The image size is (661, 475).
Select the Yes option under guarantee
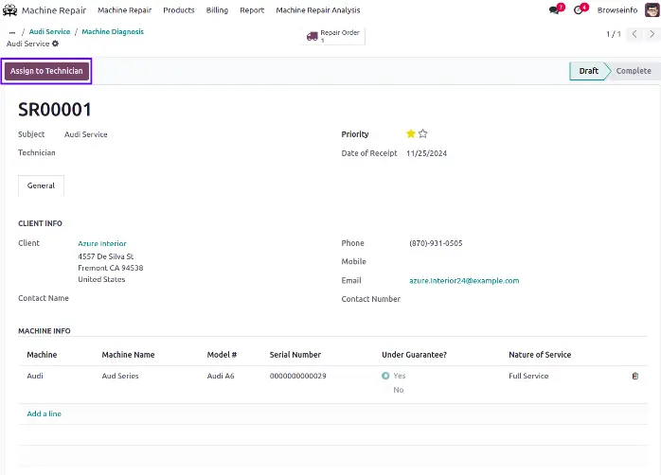coord(385,376)
